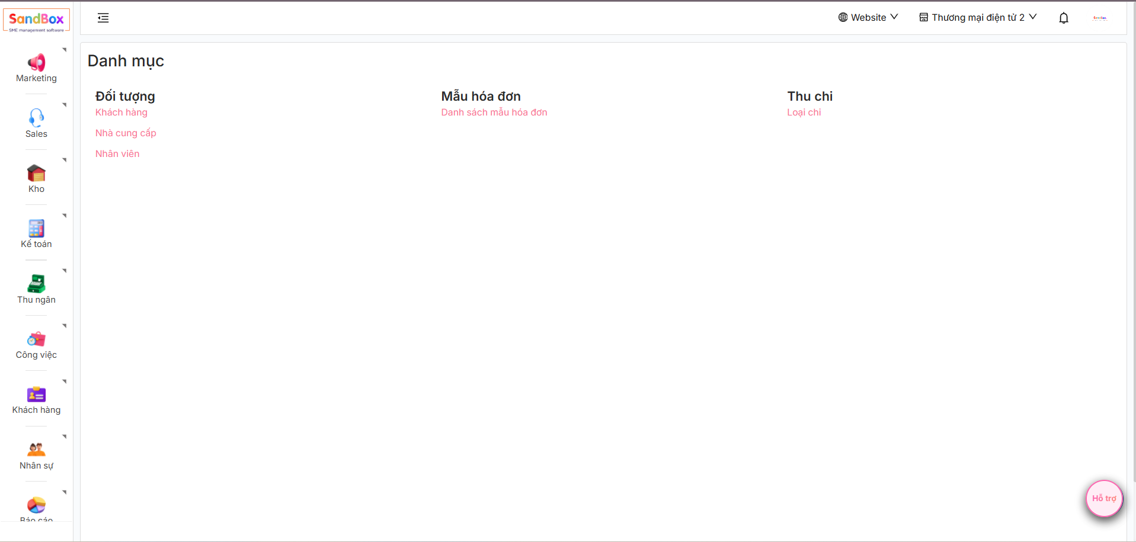Screen dimensions: 1136x542
Task: Click the SandBox logo
Action: coord(36,20)
